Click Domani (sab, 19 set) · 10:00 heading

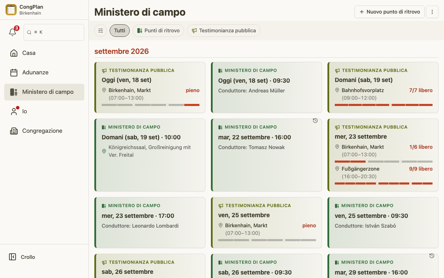141,137
